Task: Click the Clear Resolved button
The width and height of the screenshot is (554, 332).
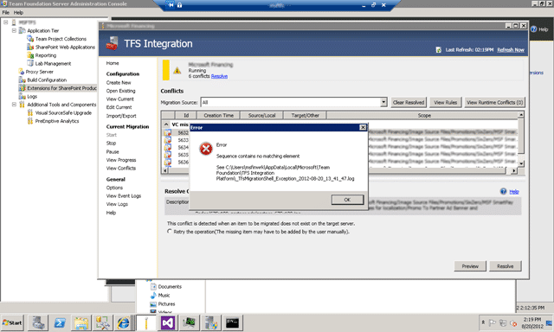Action: [x=408, y=102]
